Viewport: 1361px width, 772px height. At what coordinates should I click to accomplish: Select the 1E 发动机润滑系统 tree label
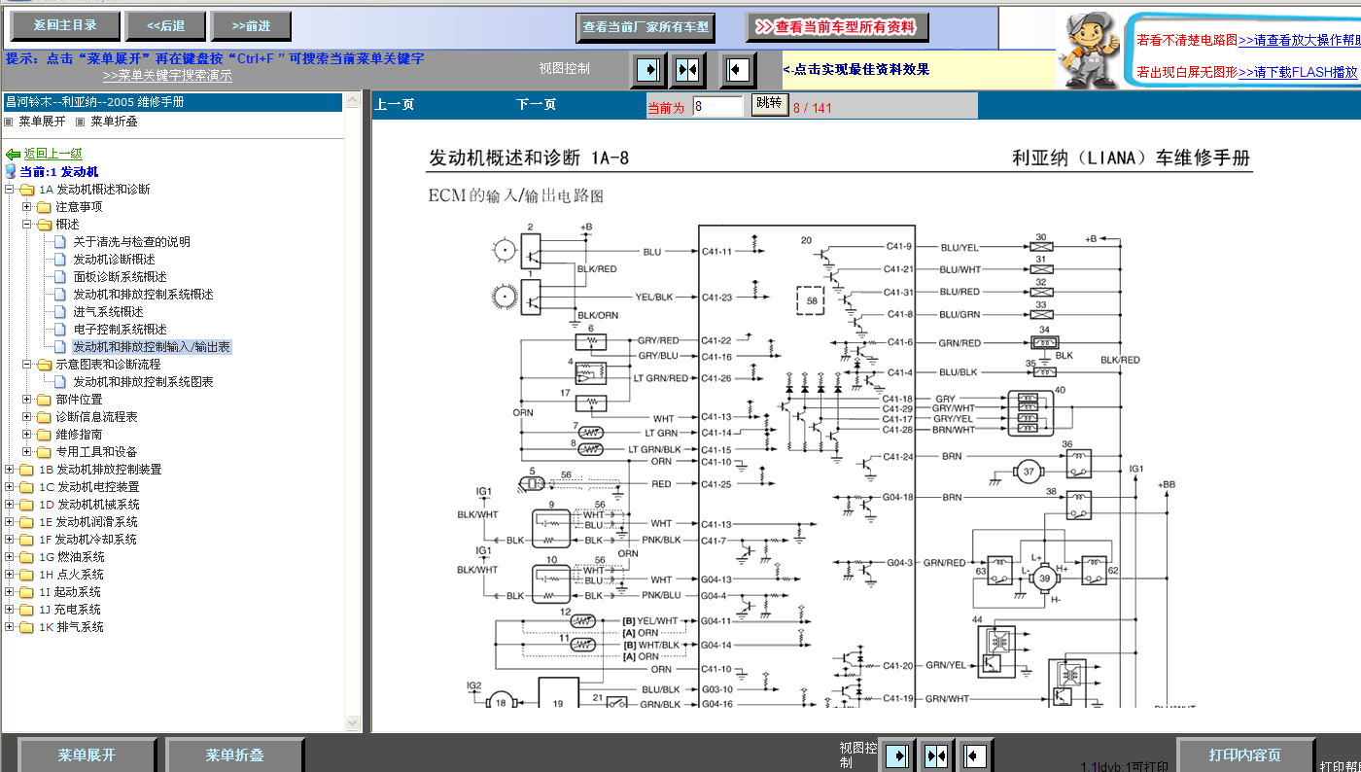coord(87,522)
